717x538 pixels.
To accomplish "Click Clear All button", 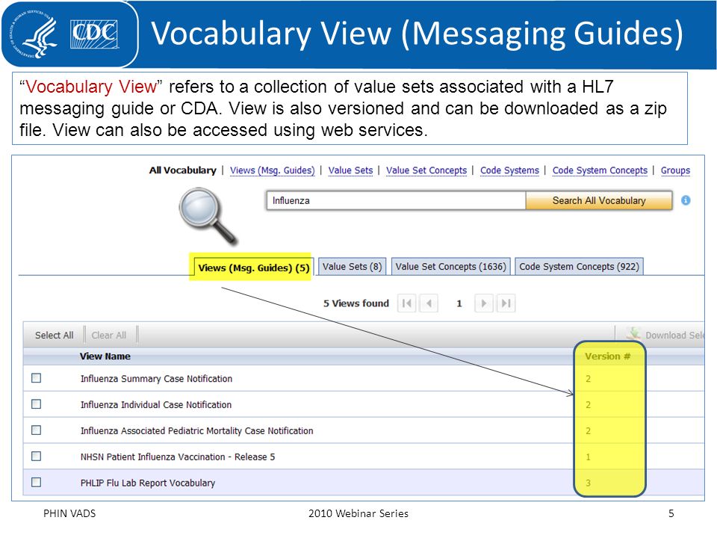I will coord(109,336).
